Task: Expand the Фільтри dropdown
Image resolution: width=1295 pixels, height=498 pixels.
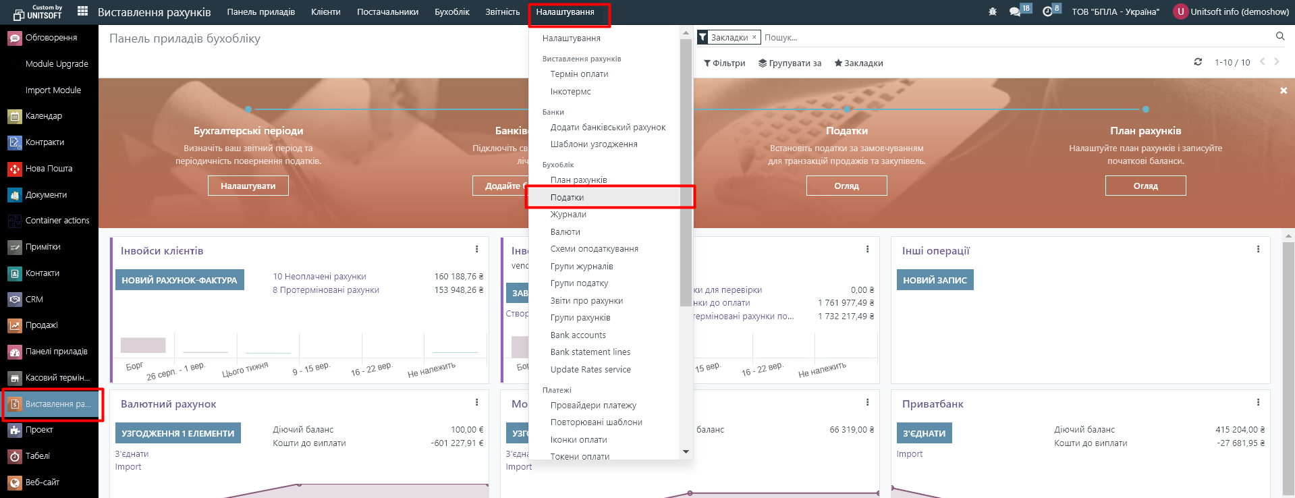Action: pos(724,63)
